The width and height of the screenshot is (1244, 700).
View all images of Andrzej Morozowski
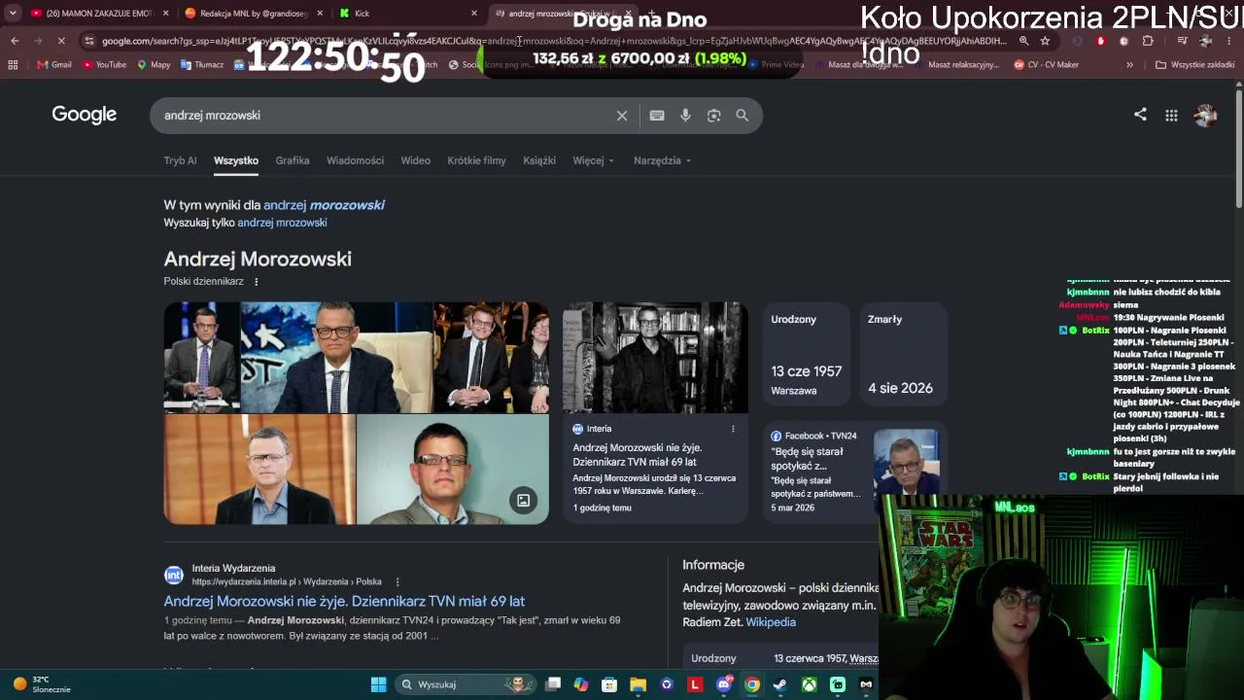click(x=523, y=501)
